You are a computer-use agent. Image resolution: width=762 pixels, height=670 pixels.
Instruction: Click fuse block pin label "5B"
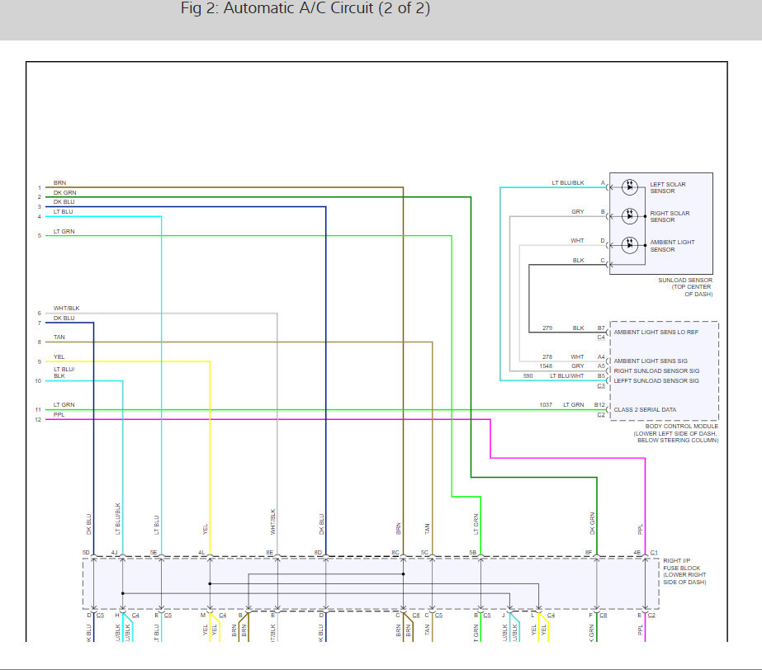(472, 553)
